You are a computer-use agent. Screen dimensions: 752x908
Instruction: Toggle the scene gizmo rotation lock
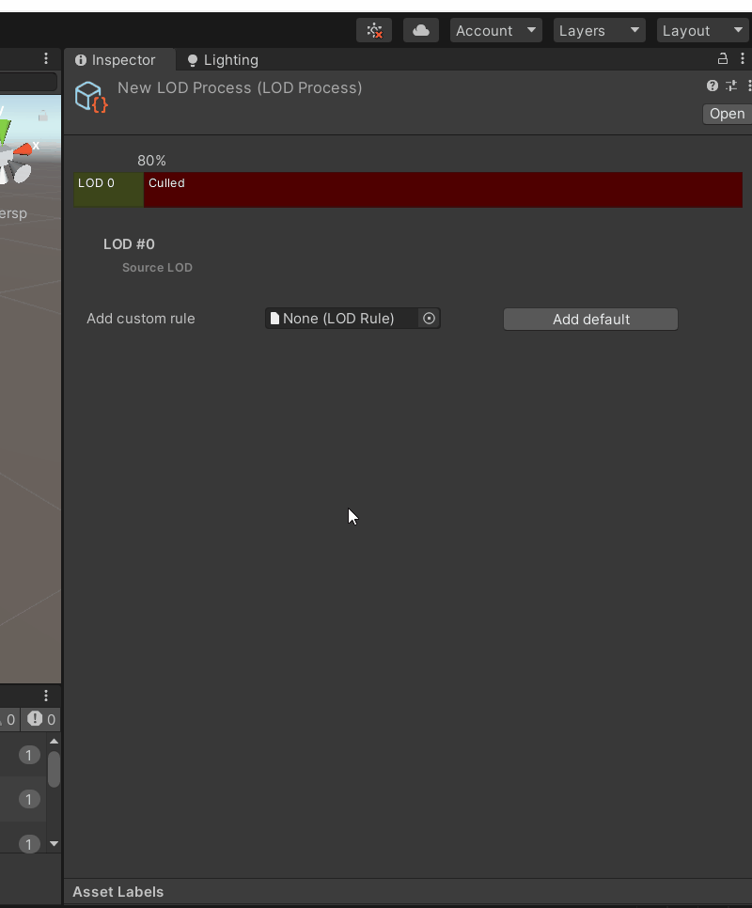[x=42, y=116]
